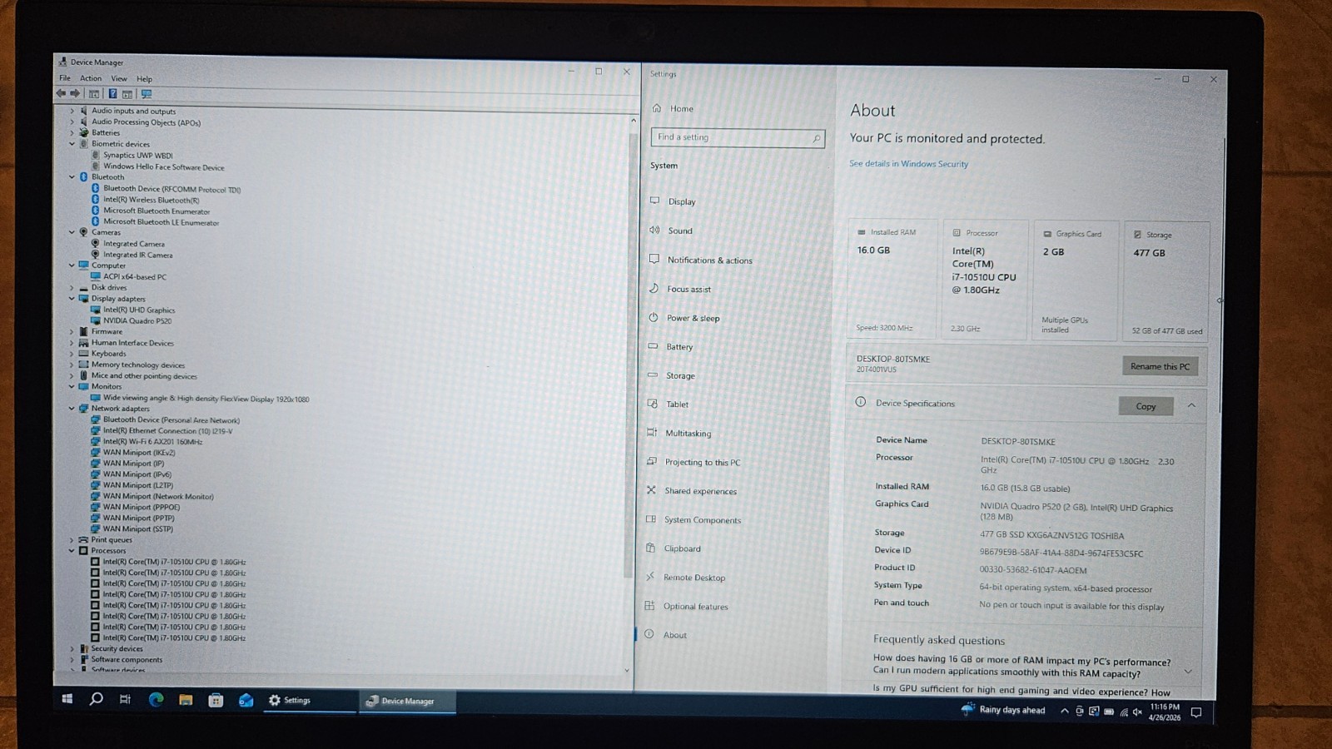Click the Back arrow in Device Manager toolbar
Viewport: 1332px width, 749px height.
[61, 94]
